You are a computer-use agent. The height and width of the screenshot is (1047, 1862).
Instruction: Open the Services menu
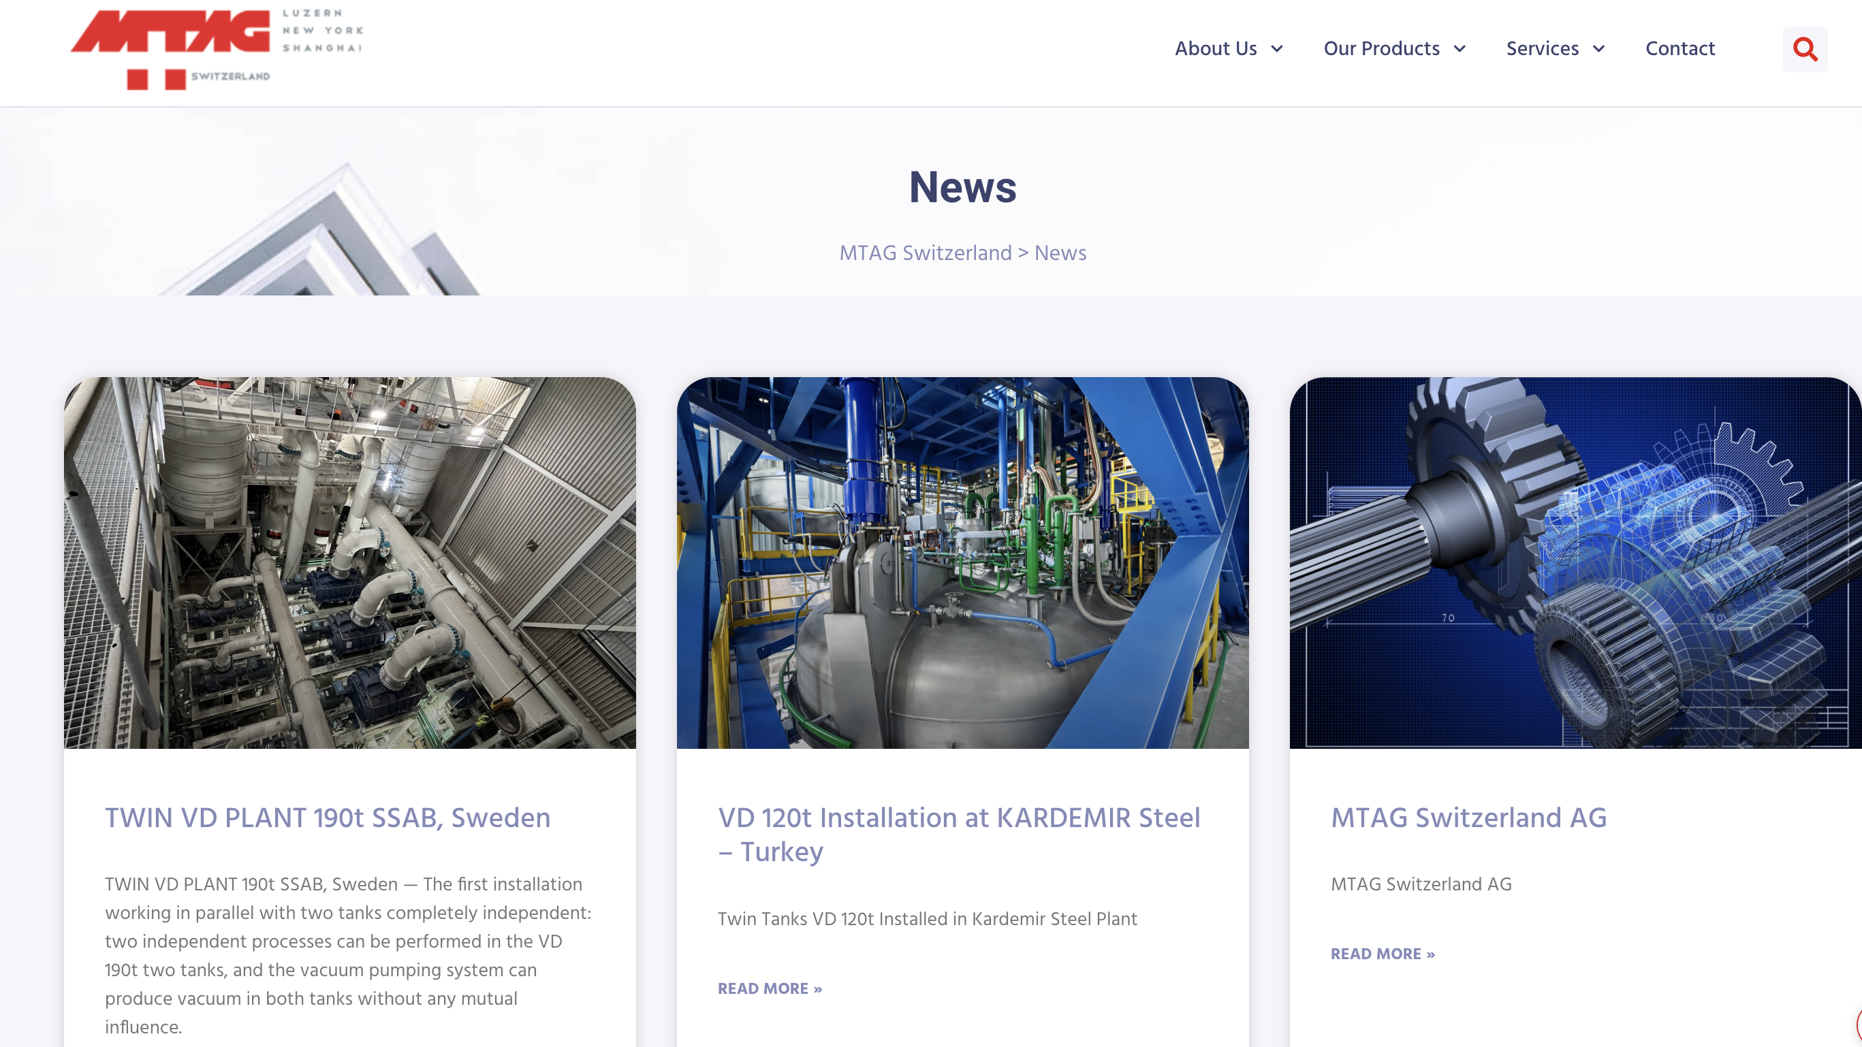1543,48
